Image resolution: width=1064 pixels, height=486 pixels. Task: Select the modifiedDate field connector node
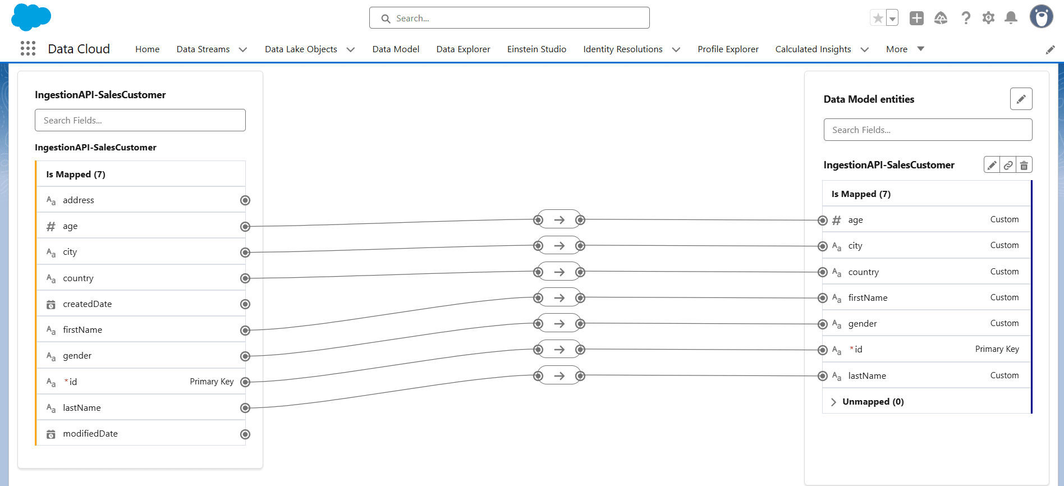pyautogui.click(x=245, y=434)
